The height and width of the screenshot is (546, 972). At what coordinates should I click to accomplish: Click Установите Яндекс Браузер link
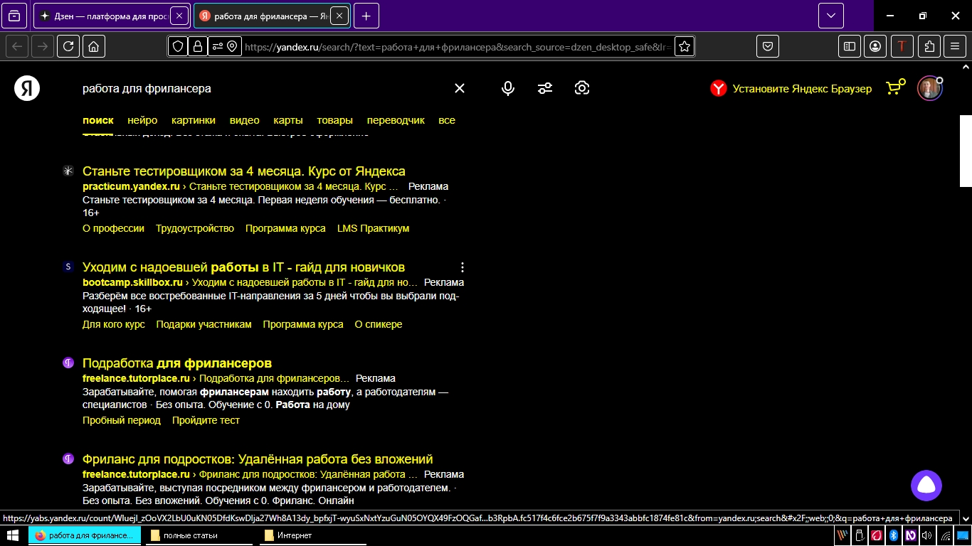point(791,89)
